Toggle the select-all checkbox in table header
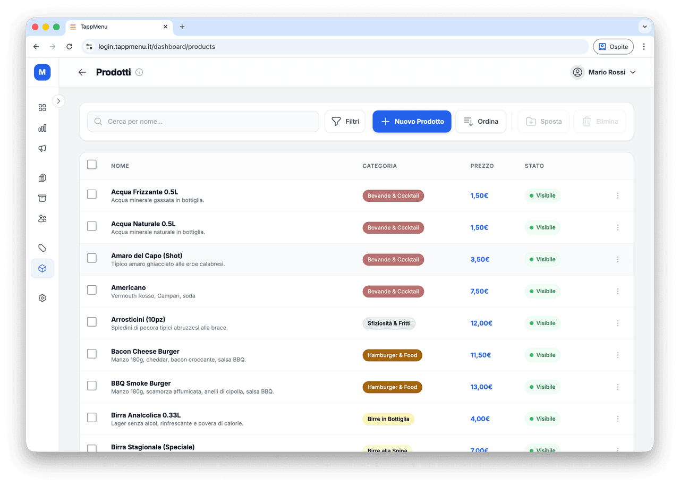 click(x=92, y=165)
